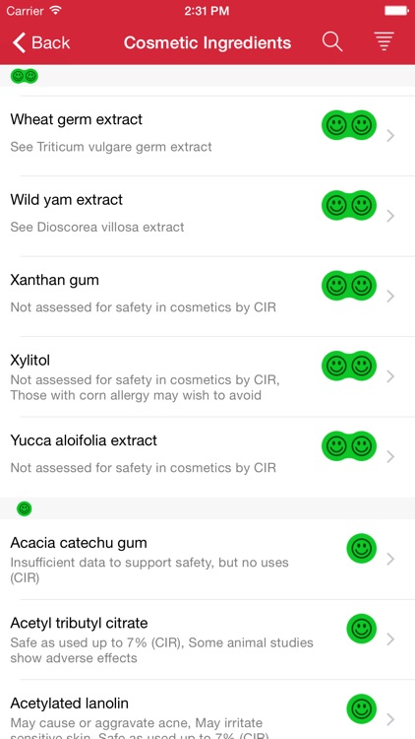Viewport: 415px width, 739px height.
Task: Tap double smiley for Yucca aloifolia extract
Action: tap(349, 445)
